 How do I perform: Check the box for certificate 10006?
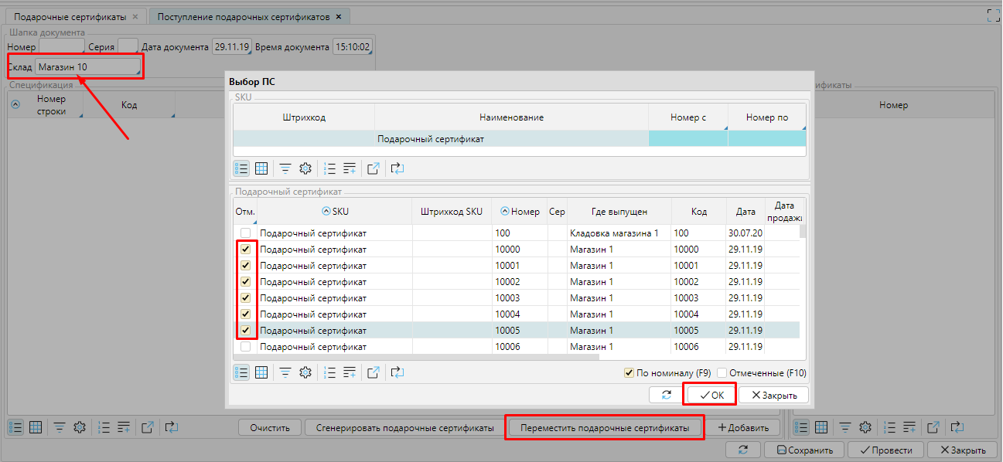tap(246, 347)
